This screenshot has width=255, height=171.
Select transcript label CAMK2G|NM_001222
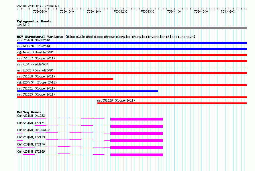pos(31,116)
